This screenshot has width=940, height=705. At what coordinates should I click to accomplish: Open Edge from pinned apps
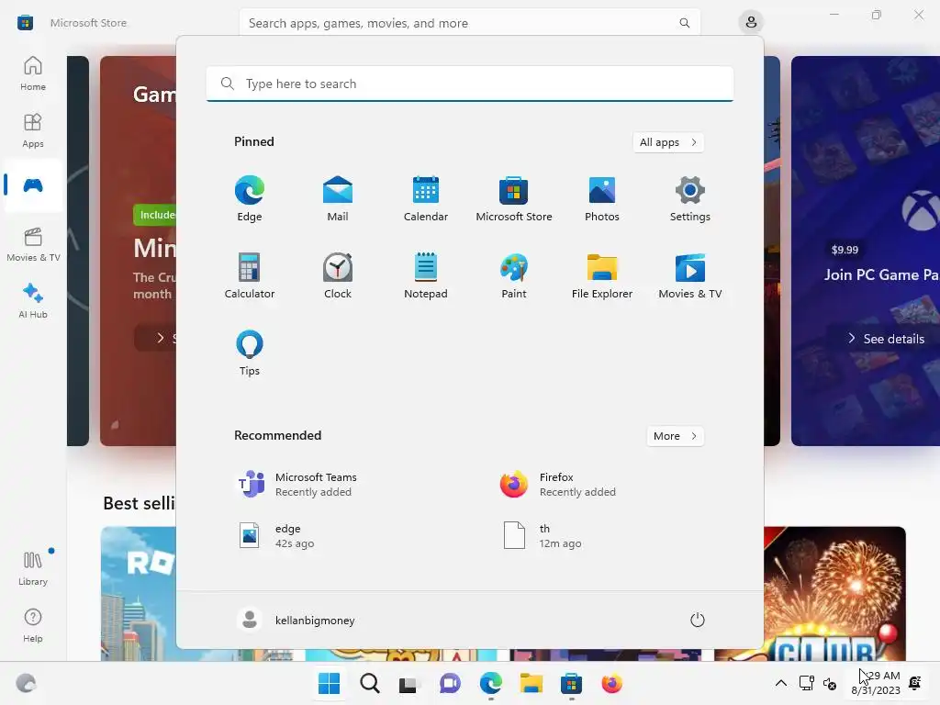(x=250, y=199)
